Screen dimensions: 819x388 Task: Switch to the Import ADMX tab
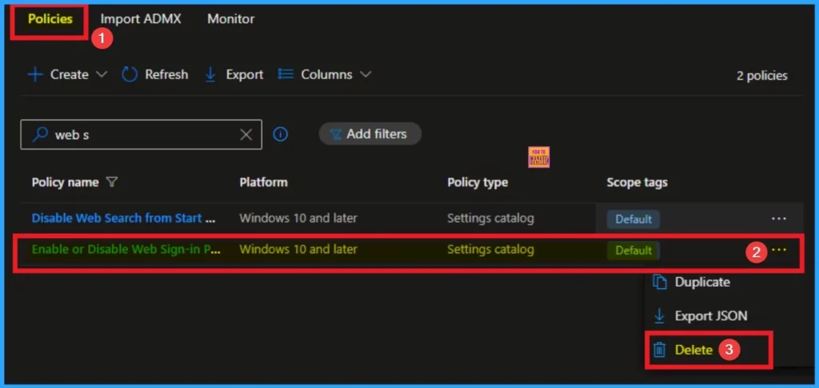pyautogui.click(x=141, y=19)
